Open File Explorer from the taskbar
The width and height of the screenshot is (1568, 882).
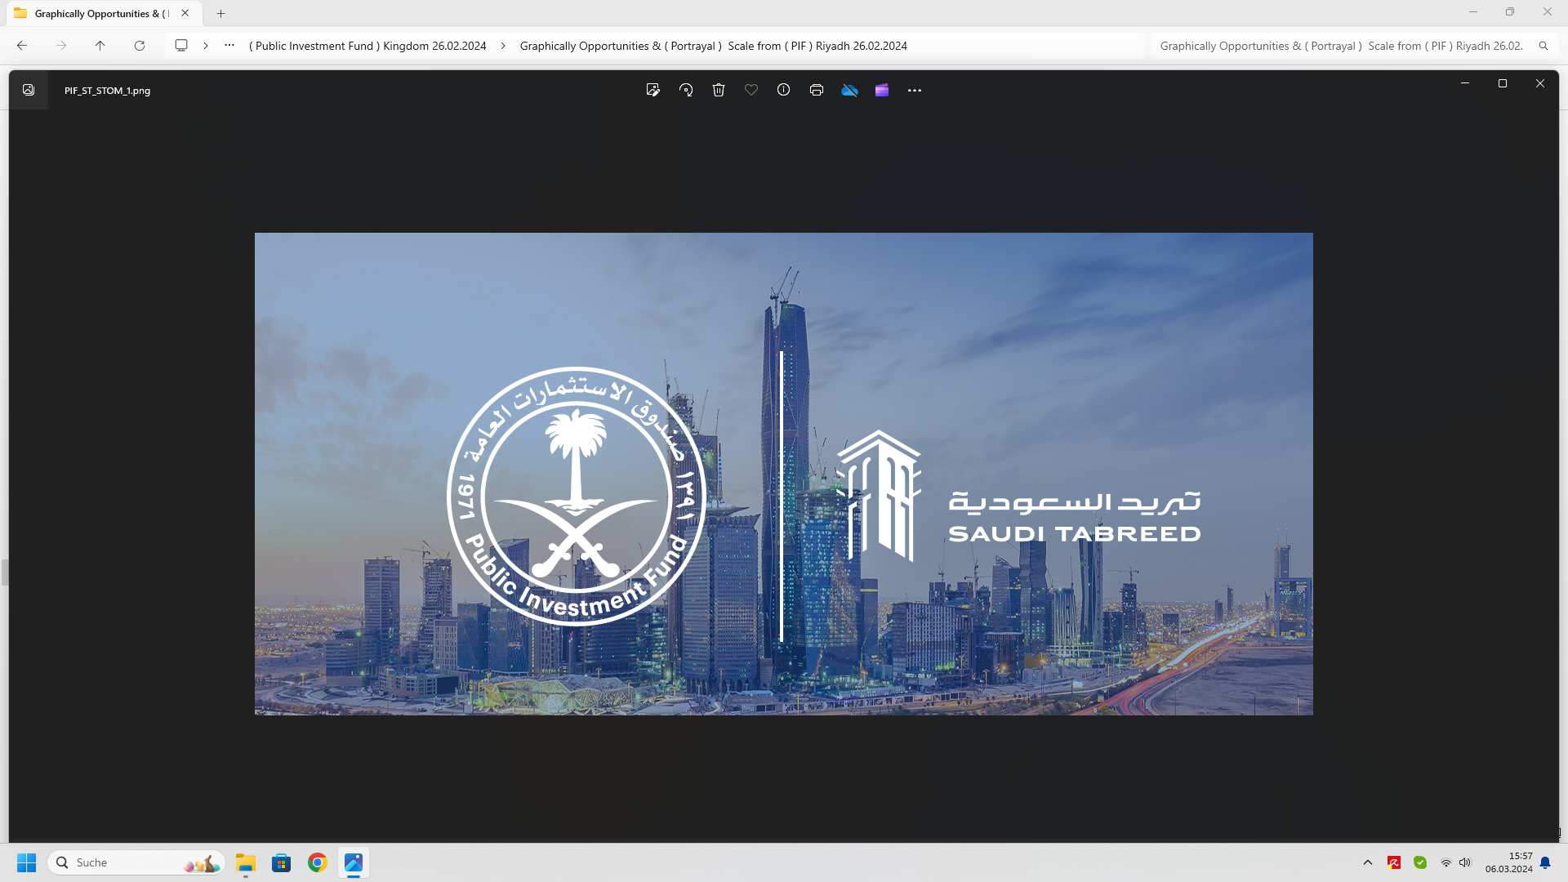tap(246, 862)
